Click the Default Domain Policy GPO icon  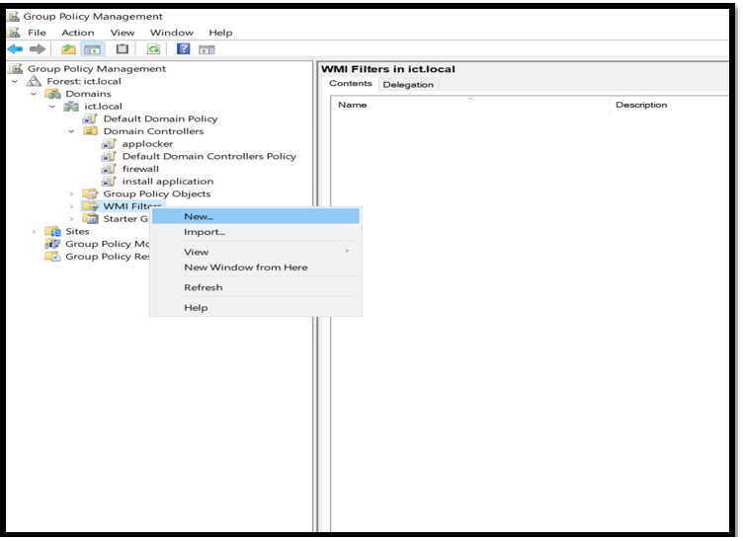[x=90, y=118]
